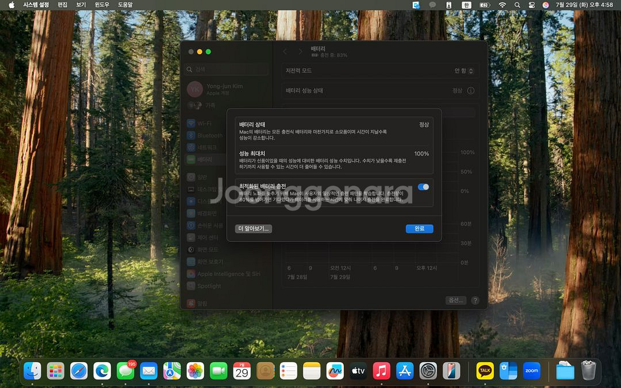Screen dimensions: 621x388
Task: Launch Music from the Dock
Action: [x=382, y=371]
